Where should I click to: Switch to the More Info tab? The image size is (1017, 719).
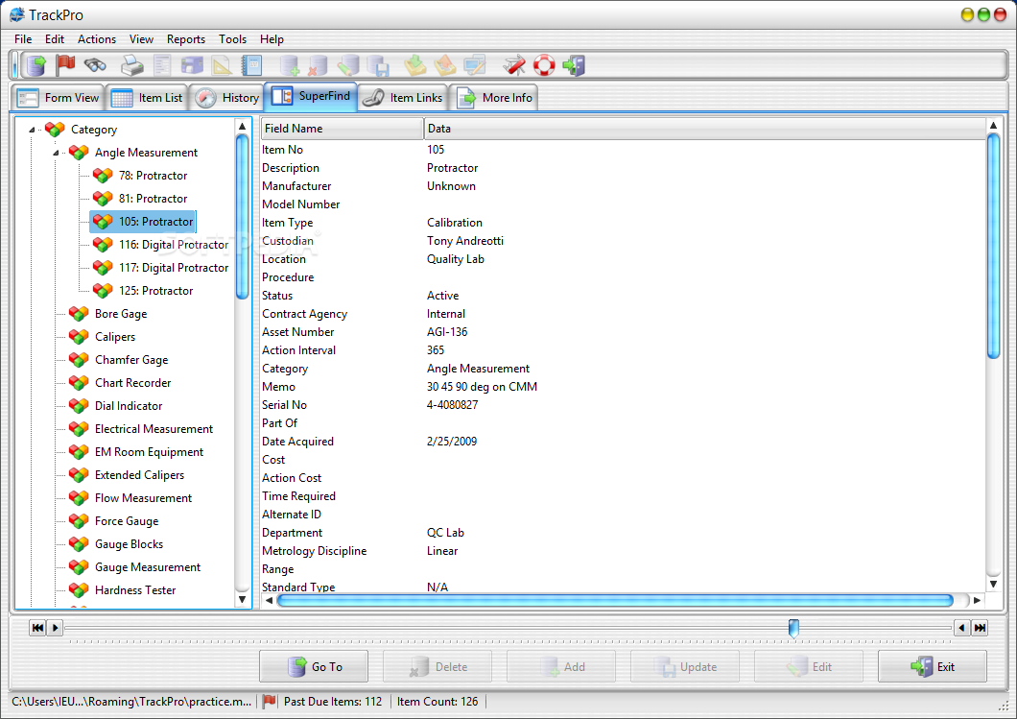[494, 97]
